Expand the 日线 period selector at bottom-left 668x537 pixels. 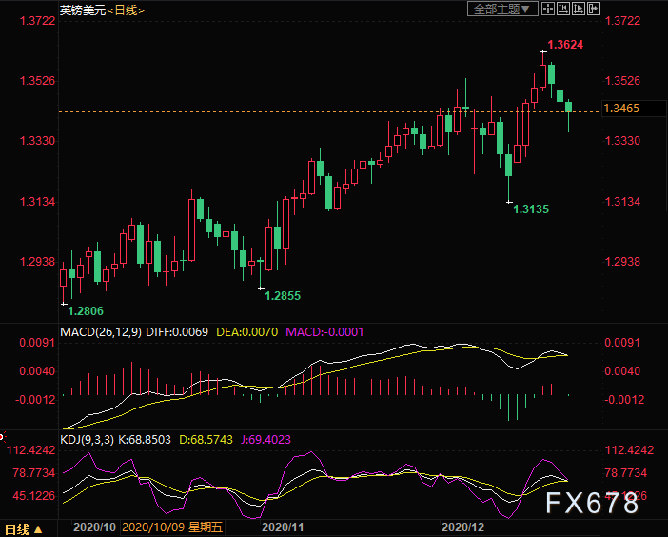21,529
